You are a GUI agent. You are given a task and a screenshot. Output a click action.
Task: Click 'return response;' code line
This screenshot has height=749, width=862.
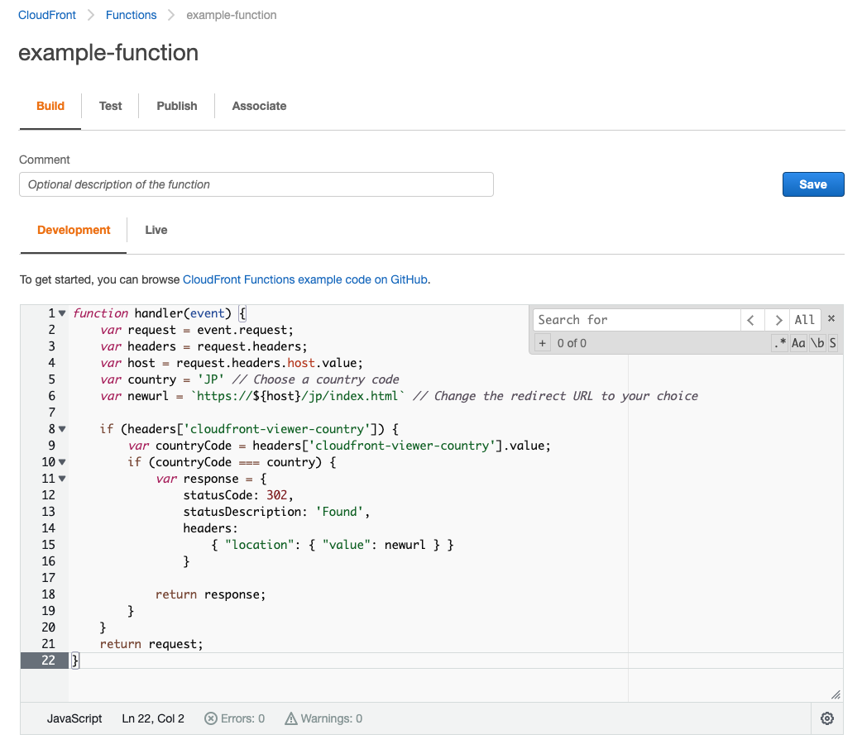(x=211, y=594)
